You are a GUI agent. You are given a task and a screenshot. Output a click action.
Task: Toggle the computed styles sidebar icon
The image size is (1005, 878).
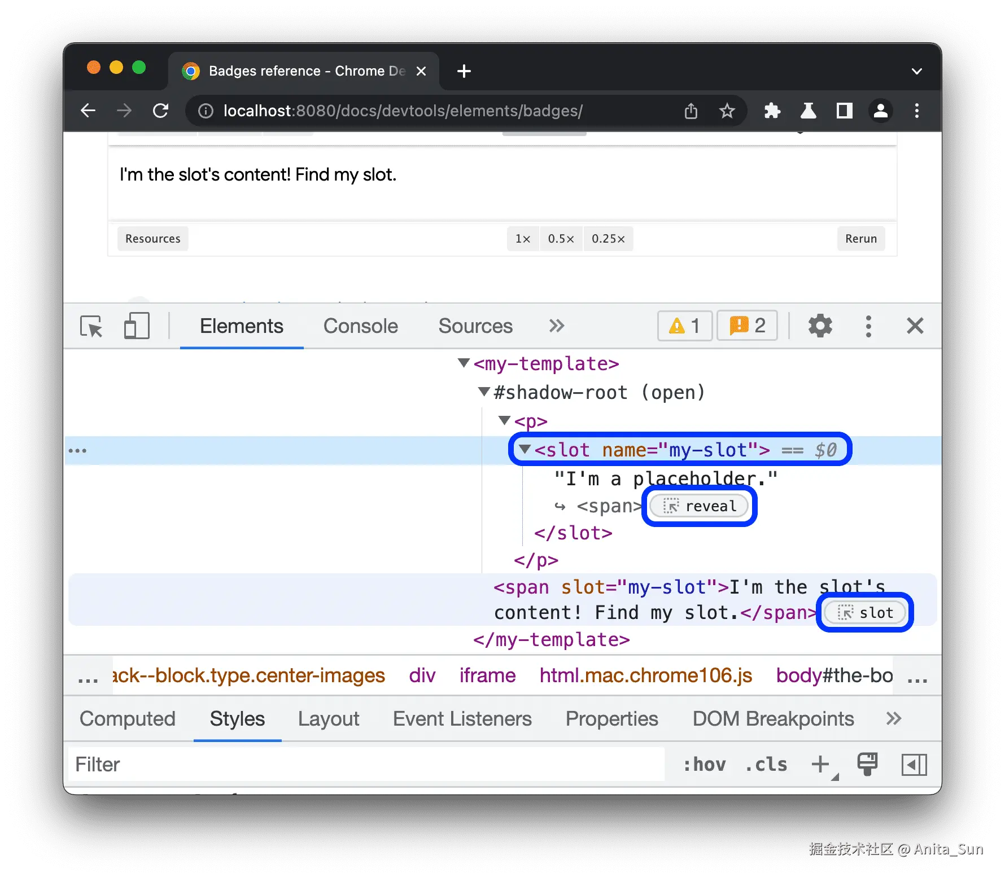(914, 765)
